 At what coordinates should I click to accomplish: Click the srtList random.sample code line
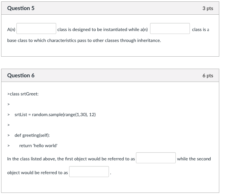click(x=55, y=115)
